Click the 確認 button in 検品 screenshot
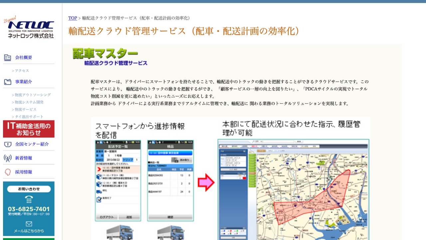This screenshot has height=240, width=426. point(170,217)
